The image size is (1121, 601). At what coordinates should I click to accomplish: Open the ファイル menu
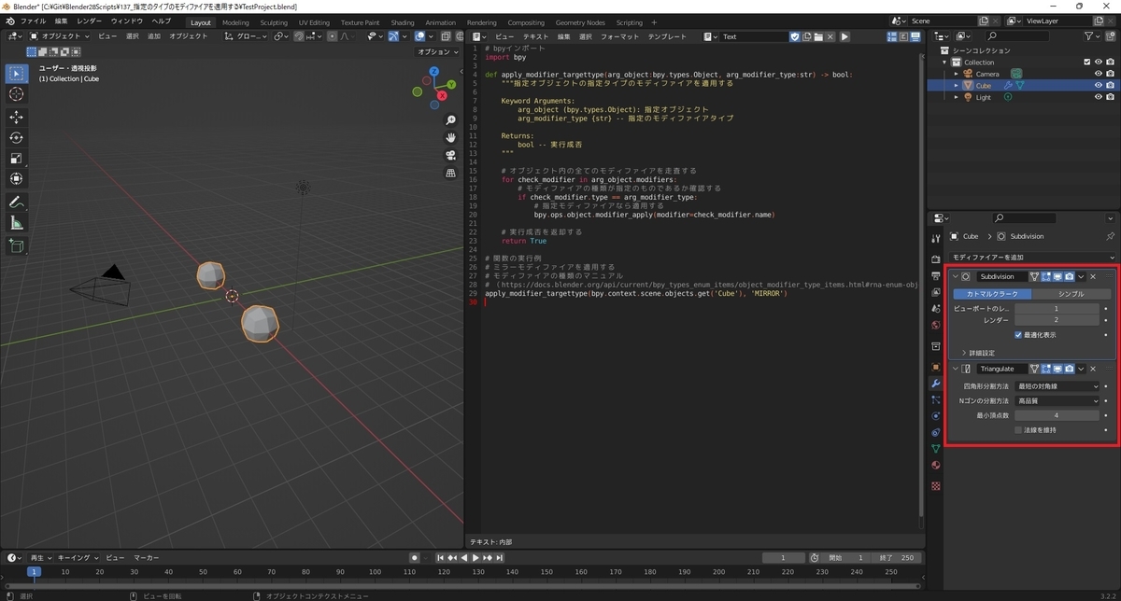pyautogui.click(x=32, y=21)
